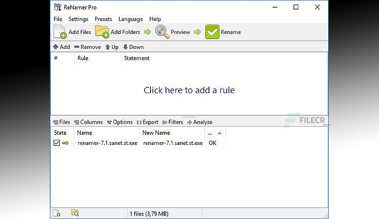Move rule Down
This screenshot has width=379, height=219.
133,47
